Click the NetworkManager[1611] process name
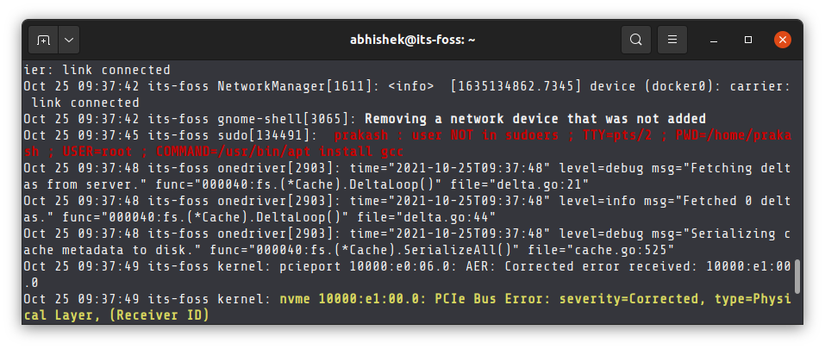 pyautogui.click(x=298, y=86)
